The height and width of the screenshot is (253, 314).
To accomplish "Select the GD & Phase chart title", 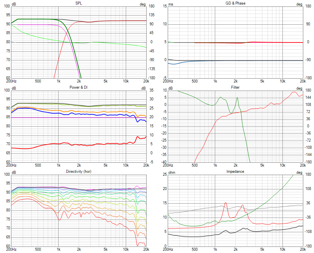I will [x=235, y=3].
